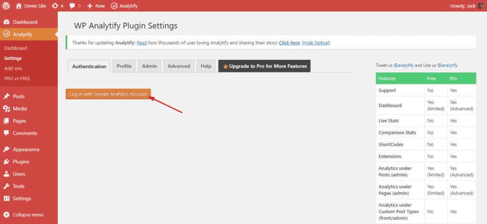This screenshot has width=487, height=224.
Task: Log in with Google Analytics Account
Action: (x=108, y=94)
